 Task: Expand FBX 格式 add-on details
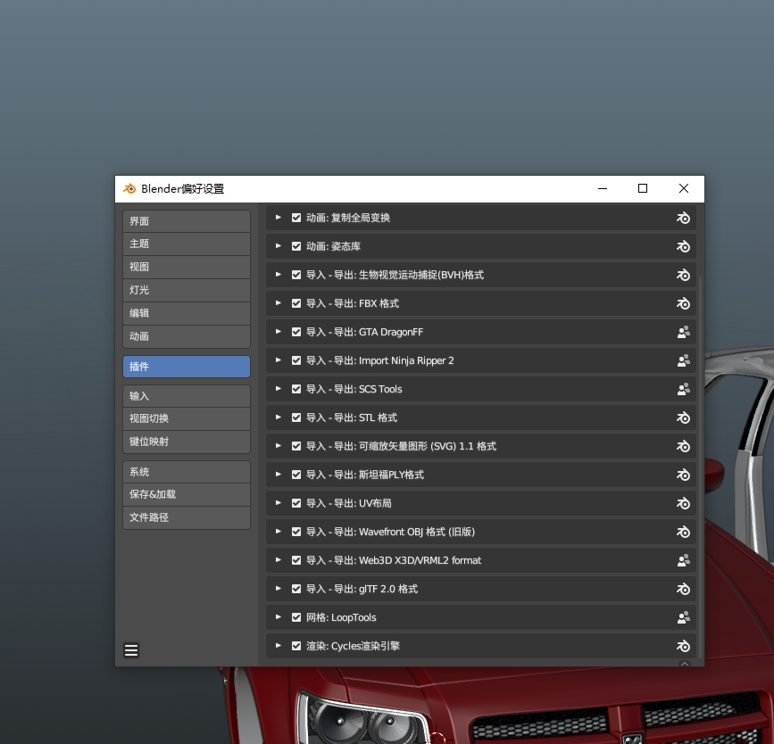pos(279,303)
